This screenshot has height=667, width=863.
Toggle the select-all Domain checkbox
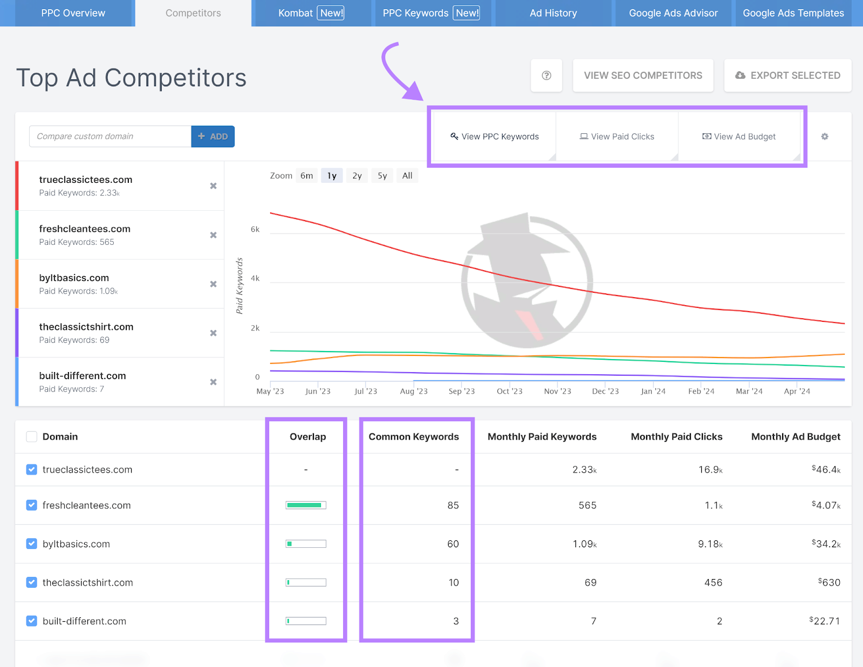point(32,437)
